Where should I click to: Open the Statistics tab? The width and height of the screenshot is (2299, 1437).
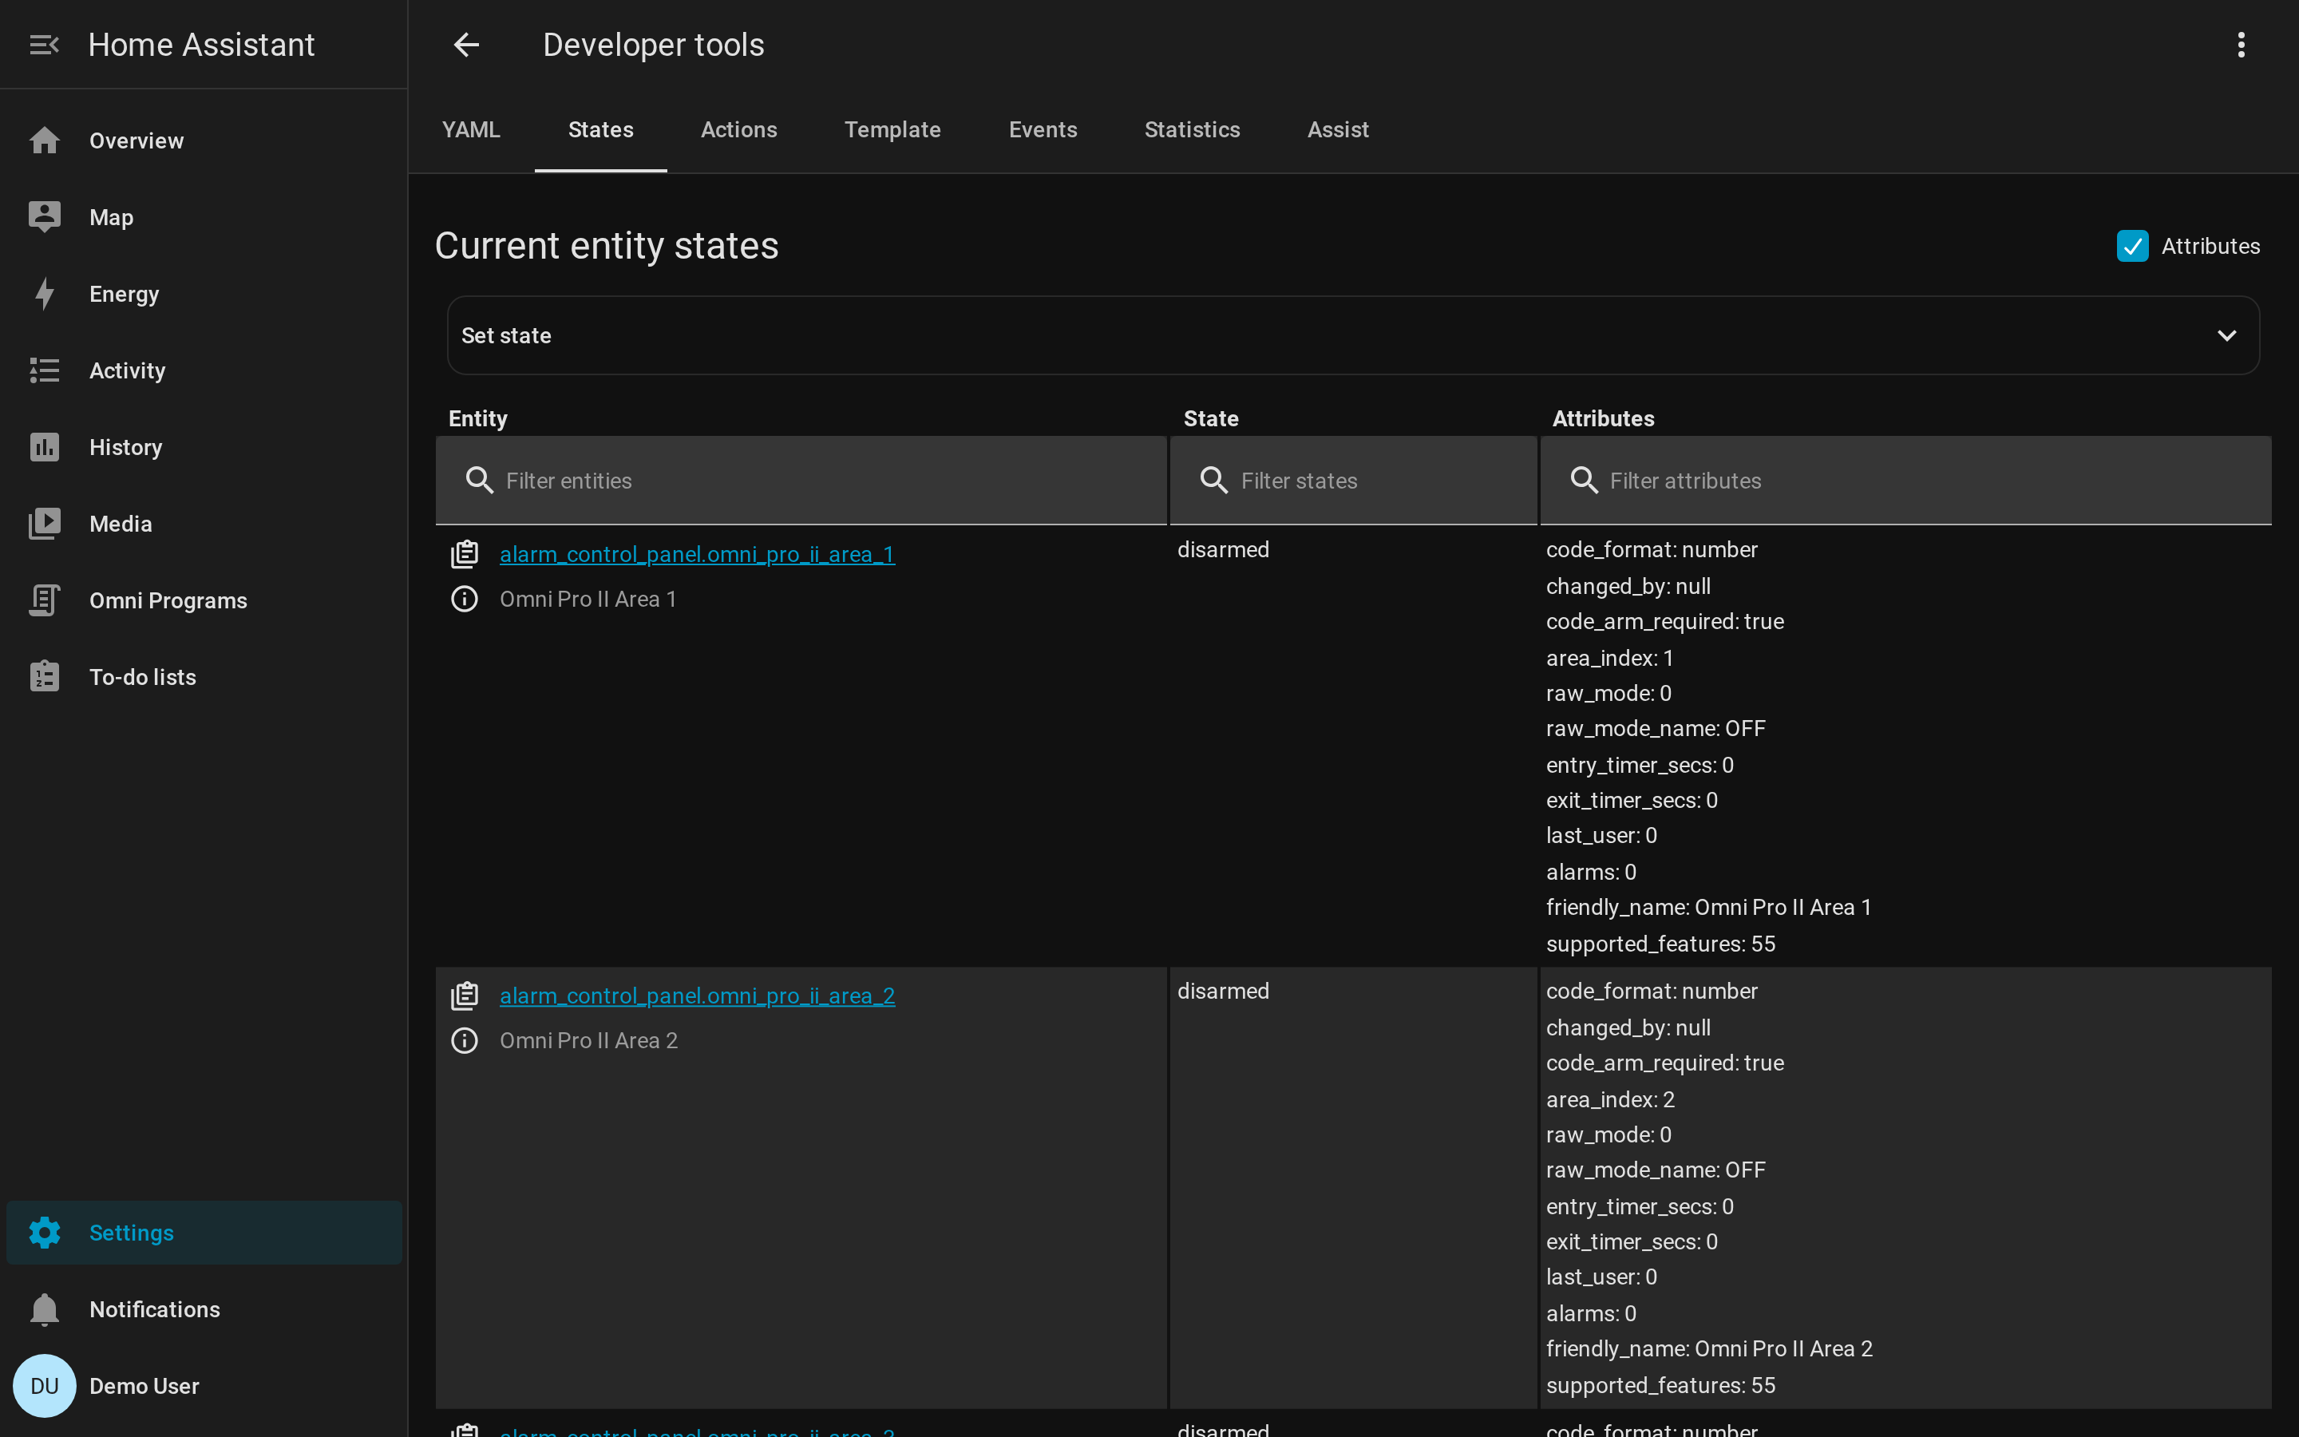click(1193, 130)
